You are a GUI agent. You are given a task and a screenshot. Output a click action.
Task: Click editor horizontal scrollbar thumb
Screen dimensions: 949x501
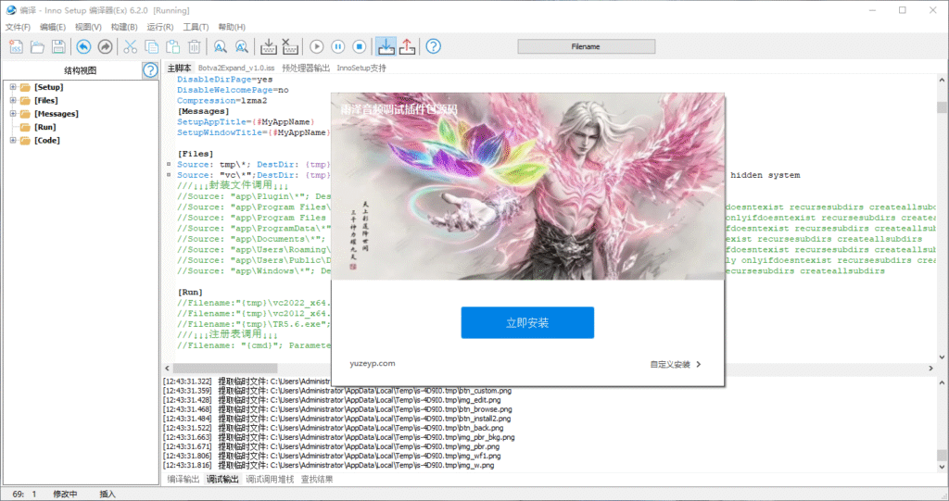(225, 368)
